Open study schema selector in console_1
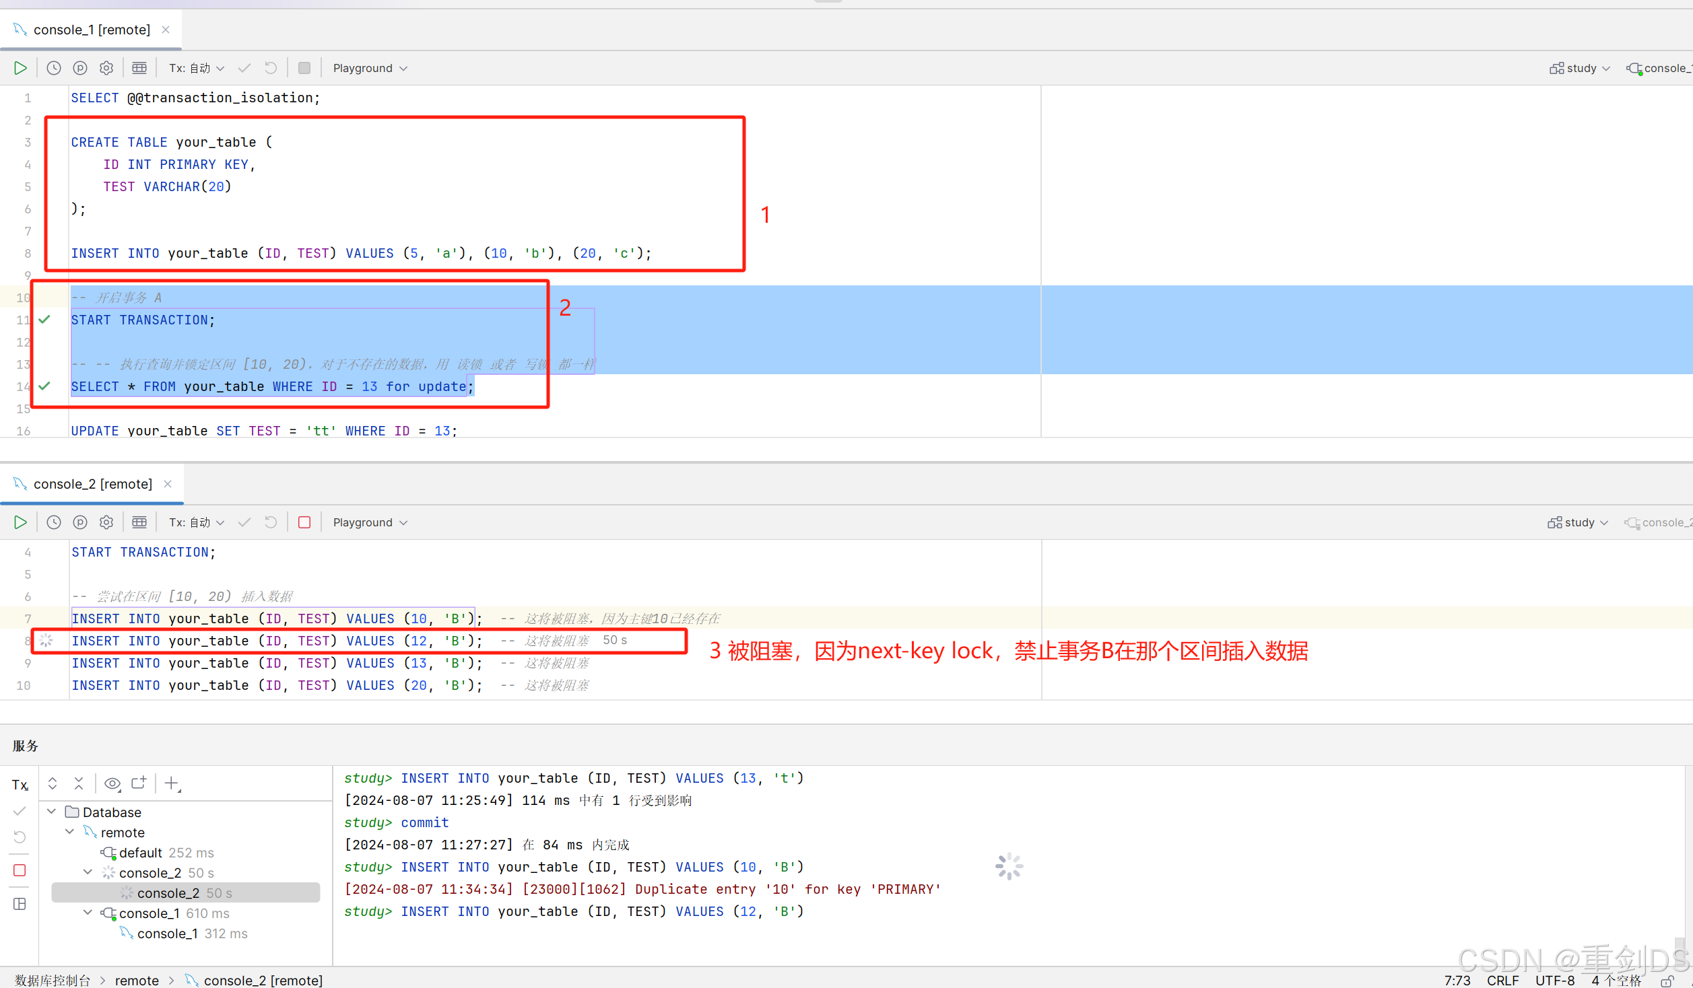This screenshot has width=1693, height=988. (1580, 68)
